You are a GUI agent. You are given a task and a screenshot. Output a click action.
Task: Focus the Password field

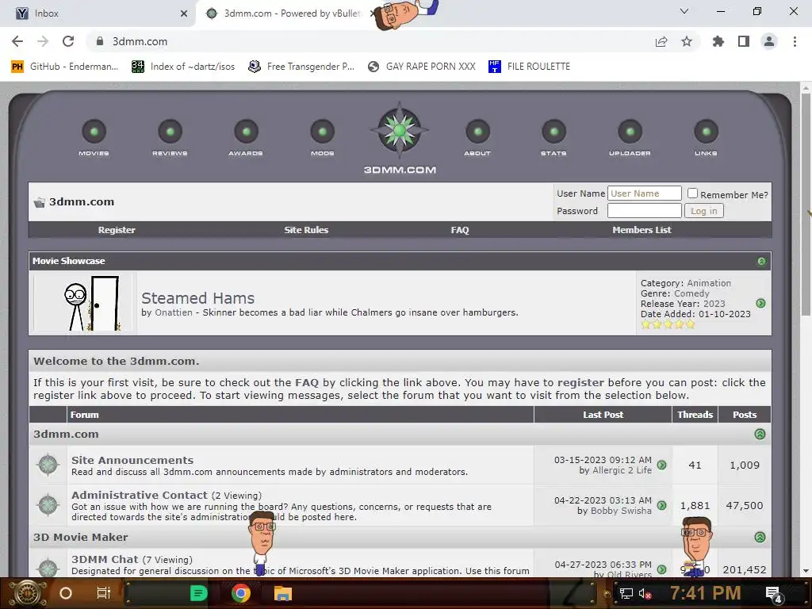tap(644, 211)
